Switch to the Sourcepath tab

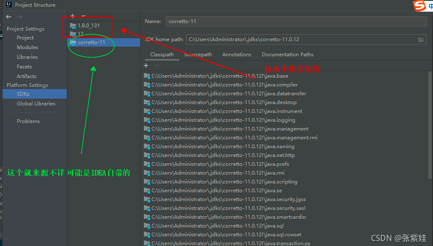pos(198,55)
